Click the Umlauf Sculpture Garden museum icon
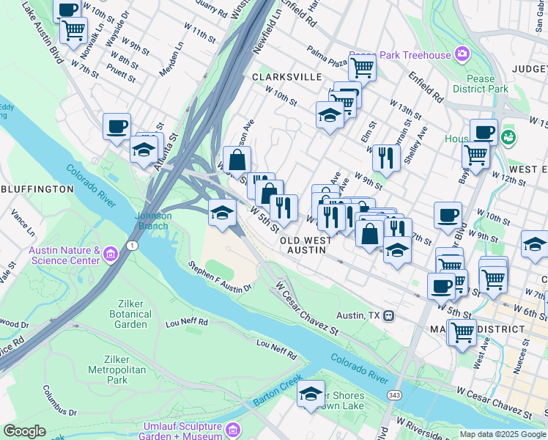 click(x=233, y=430)
